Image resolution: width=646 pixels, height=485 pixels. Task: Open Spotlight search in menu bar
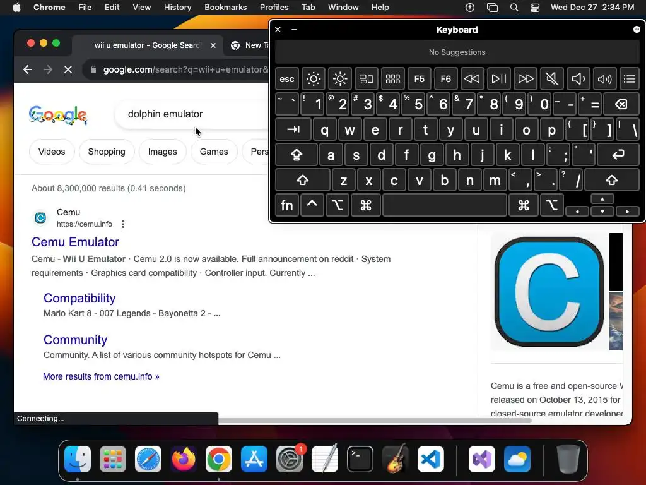pos(514,8)
